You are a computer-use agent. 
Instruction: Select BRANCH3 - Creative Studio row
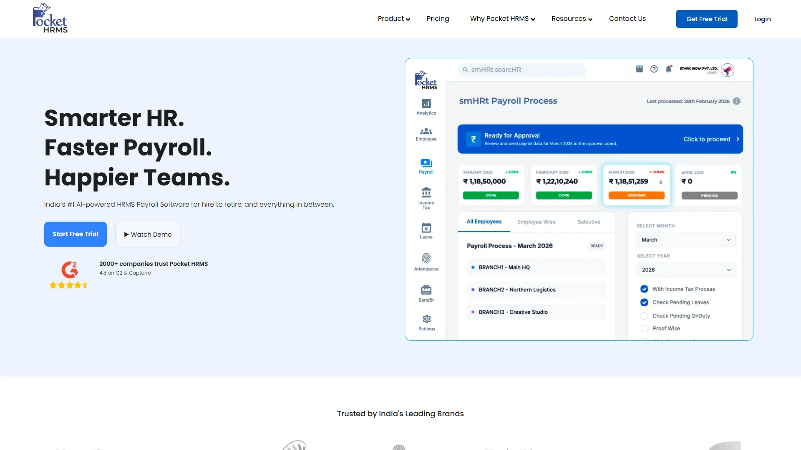pos(537,312)
